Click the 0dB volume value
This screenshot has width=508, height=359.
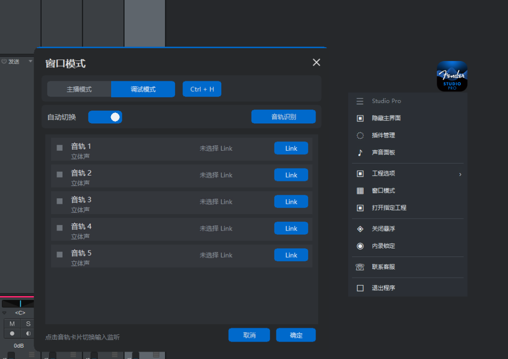click(19, 346)
